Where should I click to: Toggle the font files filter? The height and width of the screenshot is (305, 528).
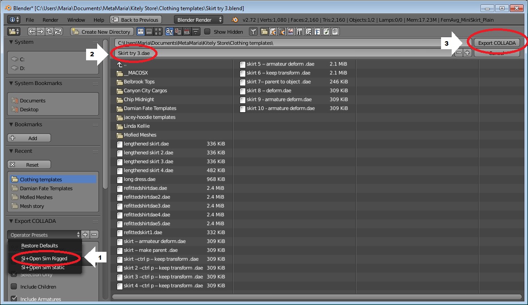317,31
